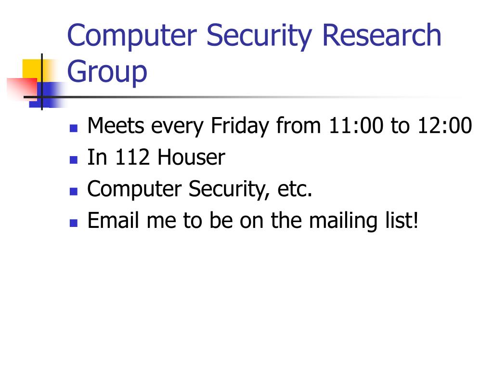Click the horizontal divider line under title
This screenshot has height=370, width=493.
click(x=242, y=97)
